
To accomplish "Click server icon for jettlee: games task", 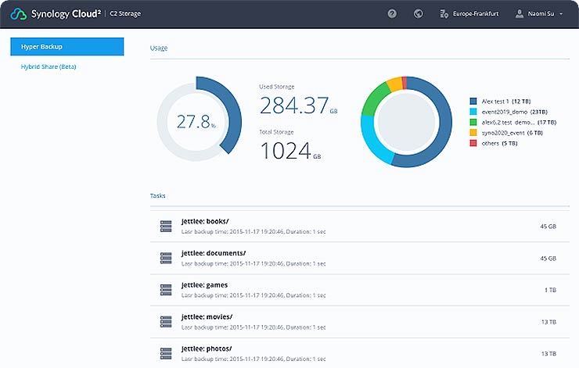I will coord(165,290).
